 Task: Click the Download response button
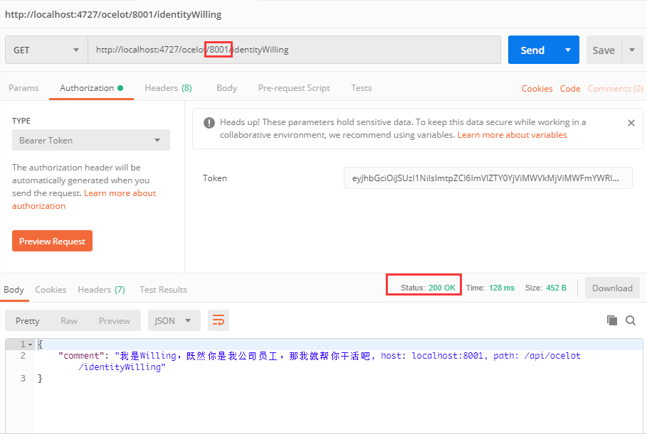[612, 288]
